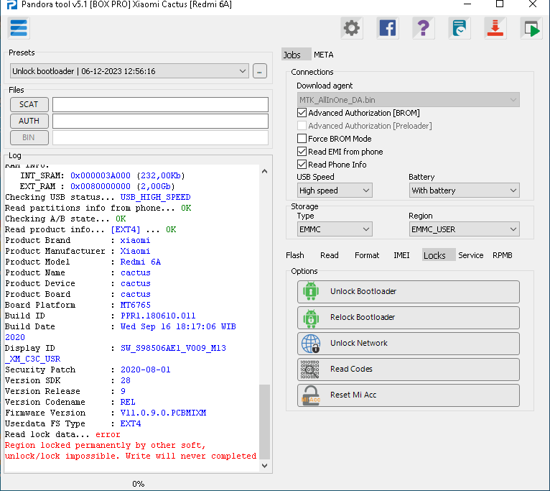Expand the Presets dropdown
The width and height of the screenshot is (550, 491).
[129, 71]
